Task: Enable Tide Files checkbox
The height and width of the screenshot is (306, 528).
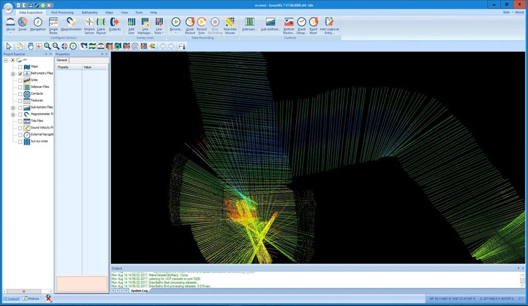Action: click(20, 121)
